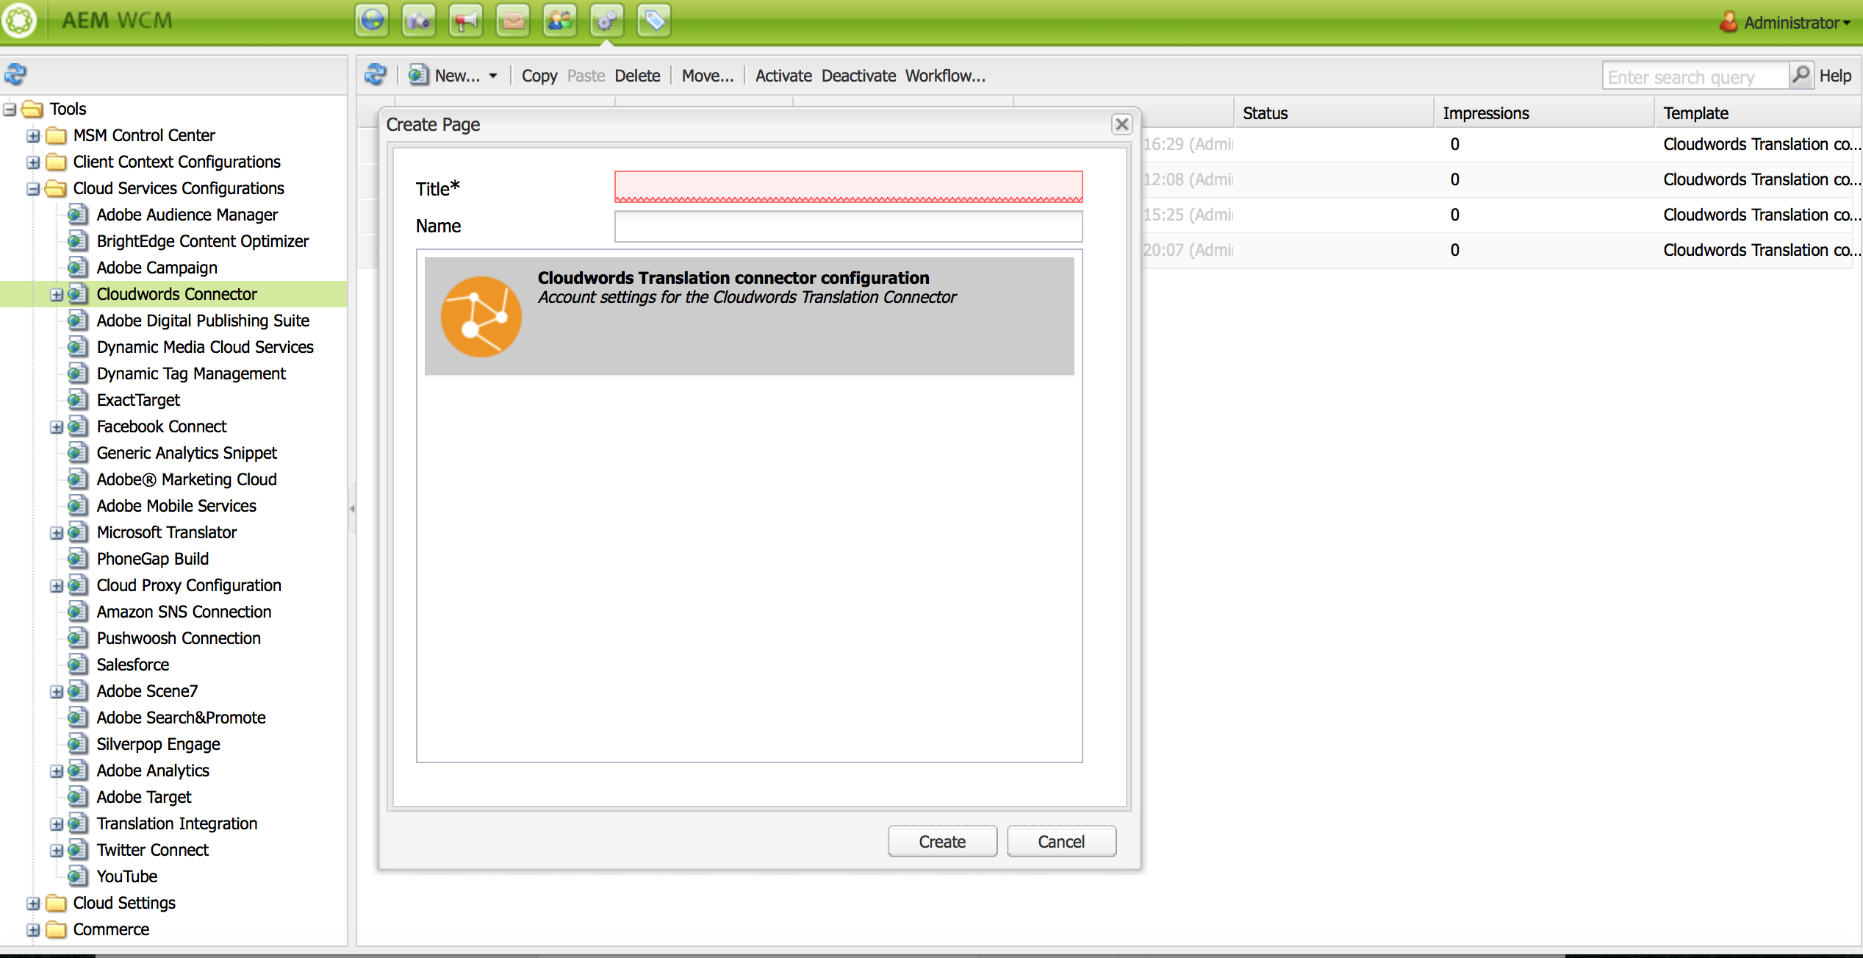This screenshot has height=958, width=1863.
Task: Expand the Cloudwords Connector tree node
Action: tap(57, 295)
